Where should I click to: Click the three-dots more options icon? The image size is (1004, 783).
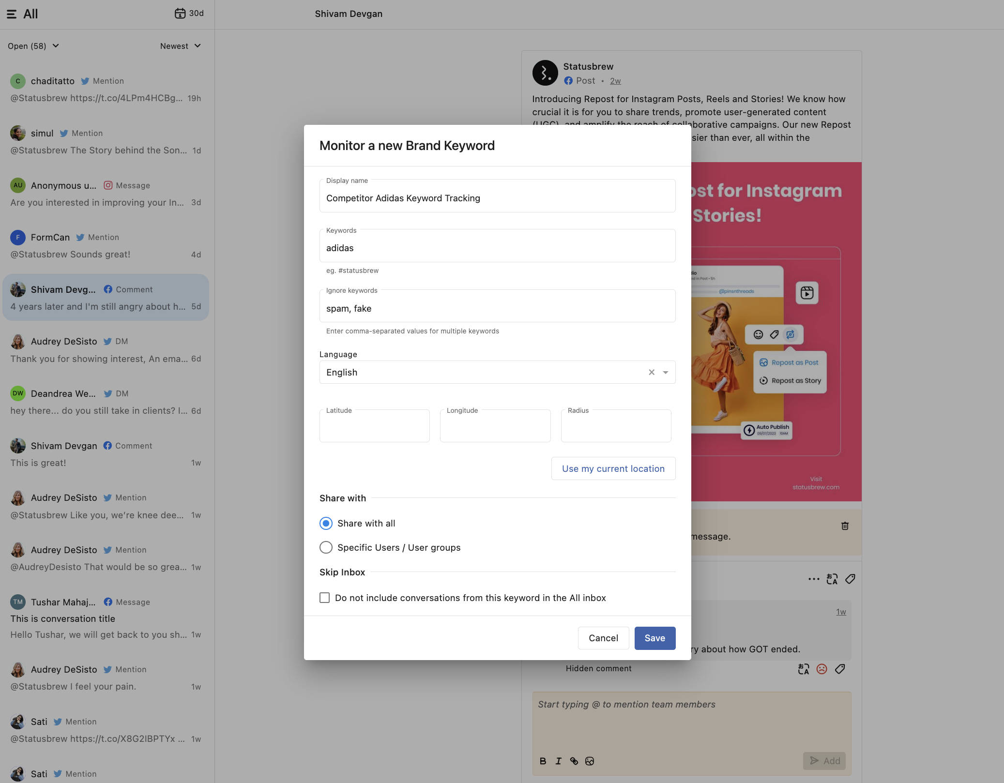click(814, 579)
